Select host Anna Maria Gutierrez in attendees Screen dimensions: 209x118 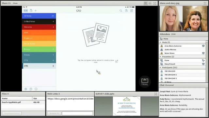(182, 46)
